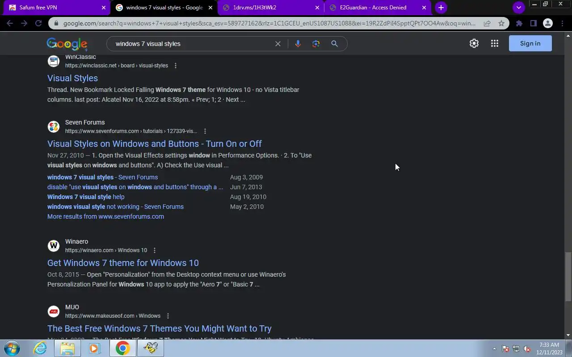Switch to E2Guardian Access Denied tab
This screenshot has height=357, width=572.
point(378,8)
